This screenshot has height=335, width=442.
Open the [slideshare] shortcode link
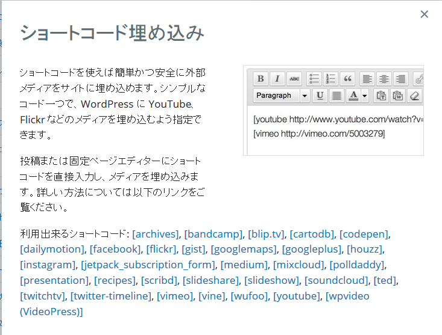tap(210, 280)
